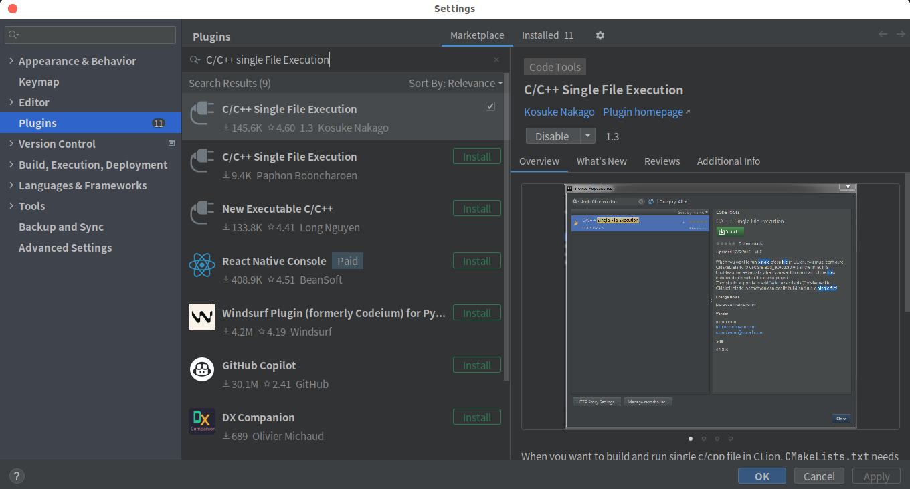Install DX Companion plugin
Screen dimensions: 910x489
point(477,417)
